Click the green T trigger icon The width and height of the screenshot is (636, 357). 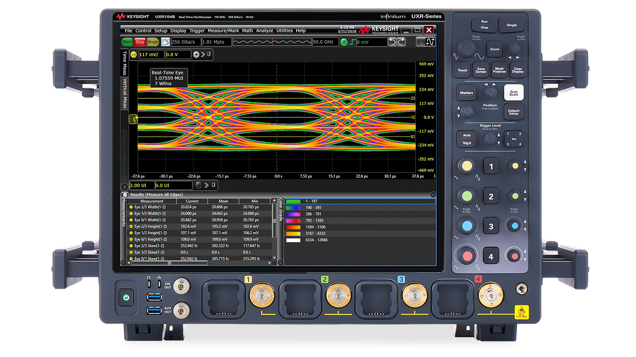[344, 42]
